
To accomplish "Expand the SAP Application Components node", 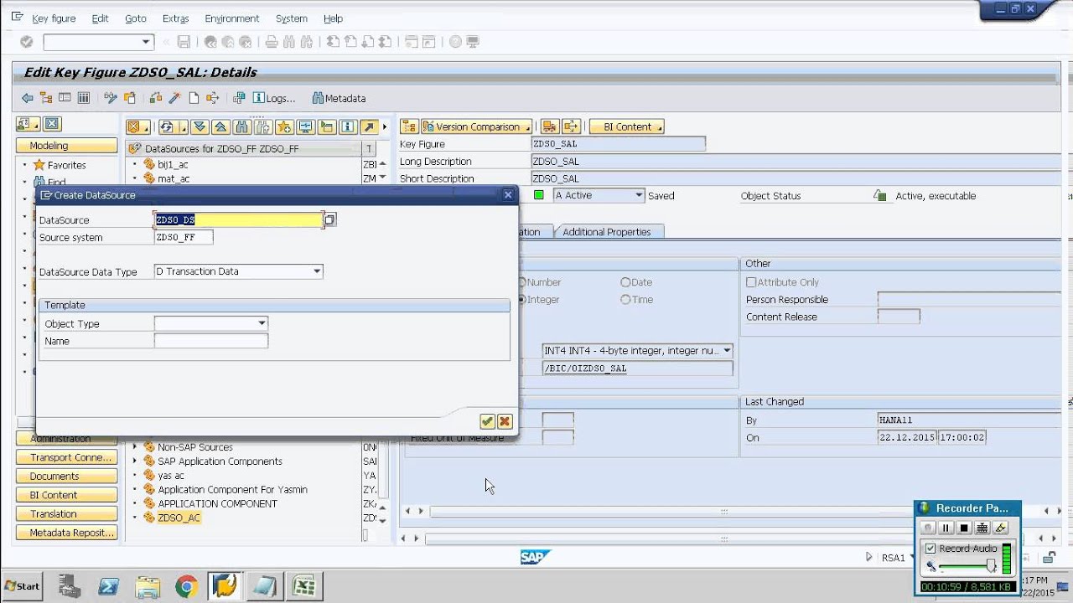I will 134,461.
